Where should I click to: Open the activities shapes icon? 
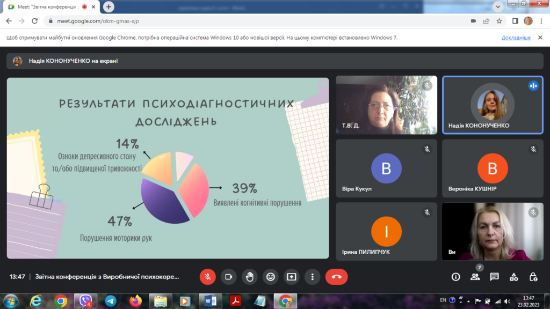point(513,277)
